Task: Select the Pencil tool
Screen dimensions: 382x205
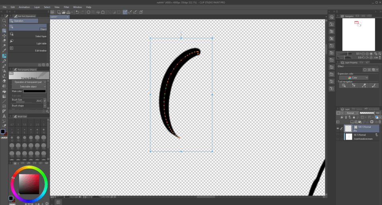Action: click(x=4, y=61)
